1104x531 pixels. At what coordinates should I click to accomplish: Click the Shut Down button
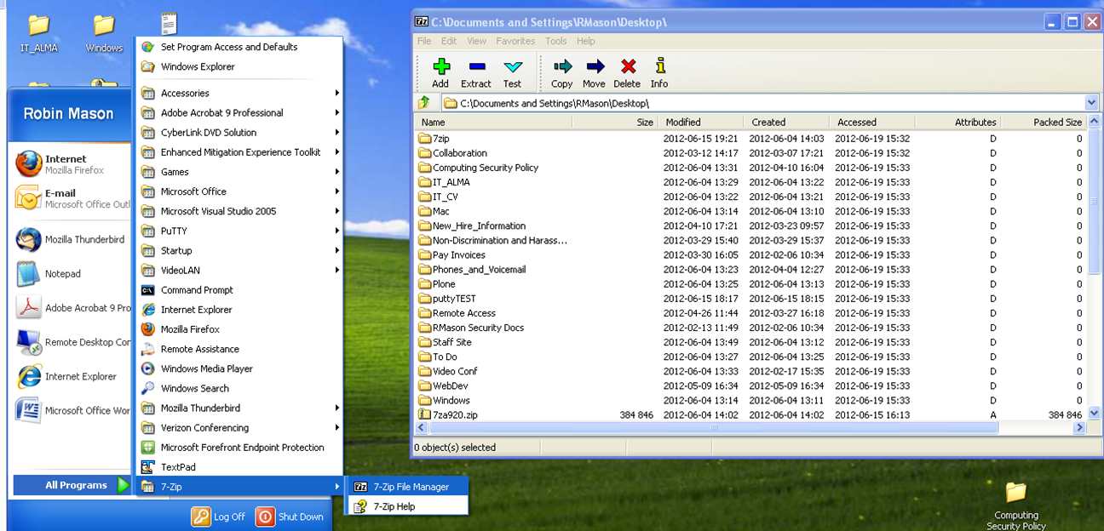290,517
